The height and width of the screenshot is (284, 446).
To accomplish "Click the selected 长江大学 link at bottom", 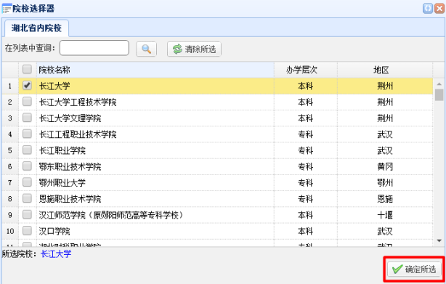I will pos(56,253).
